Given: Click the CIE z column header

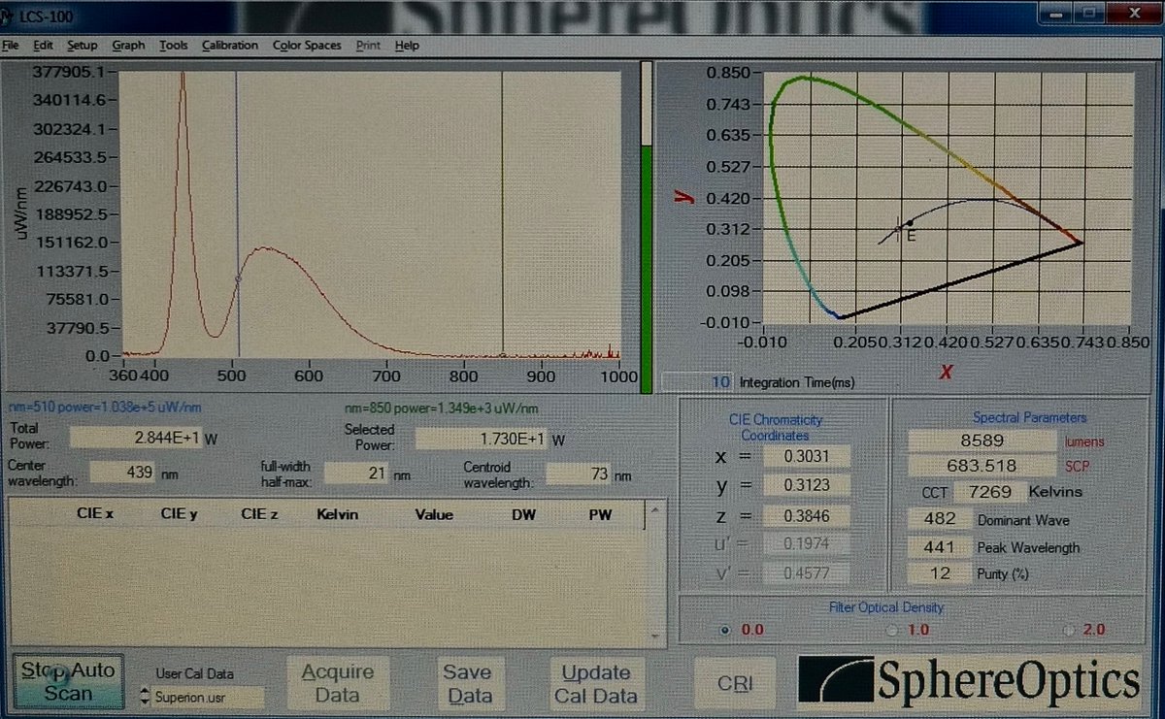Looking at the screenshot, I should click(260, 514).
